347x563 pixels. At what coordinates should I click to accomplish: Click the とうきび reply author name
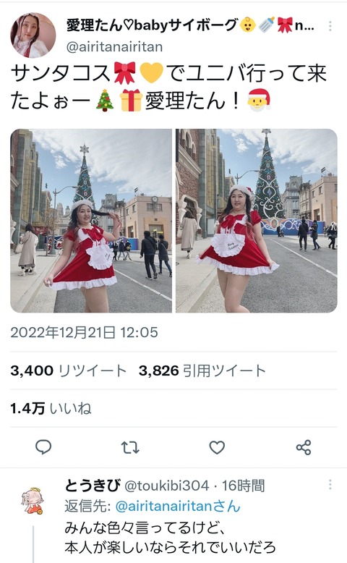click(93, 486)
